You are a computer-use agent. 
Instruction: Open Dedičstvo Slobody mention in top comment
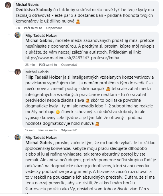pyautogui.click(x=34, y=10)
